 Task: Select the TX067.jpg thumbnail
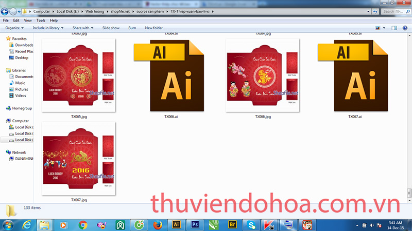[x=79, y=159]
